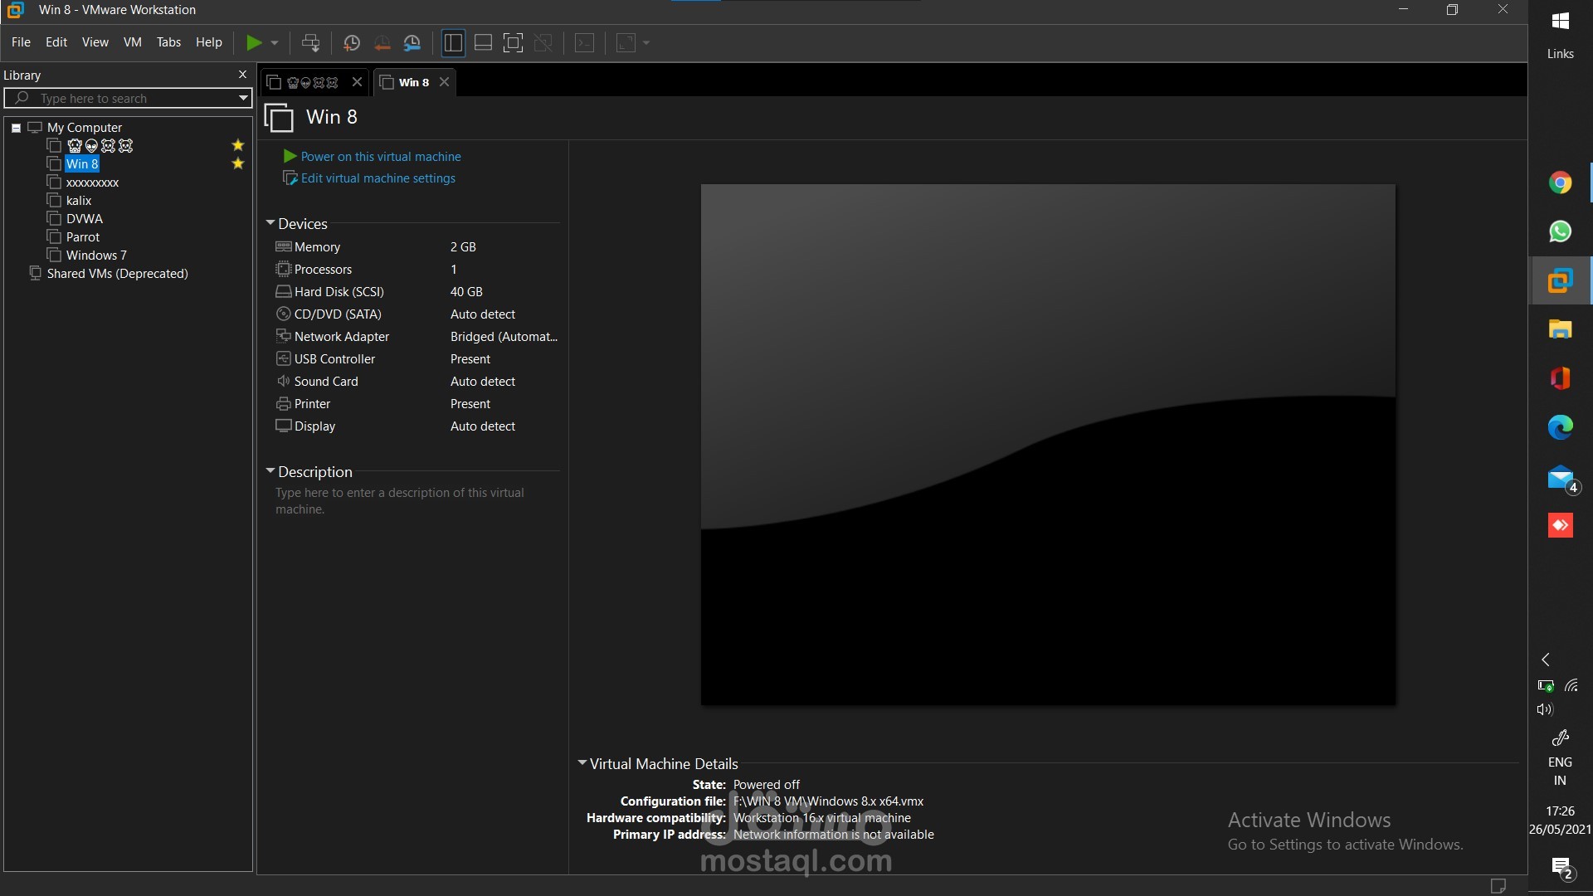Open the Network Adapter device entry

[x=417, y=337]
